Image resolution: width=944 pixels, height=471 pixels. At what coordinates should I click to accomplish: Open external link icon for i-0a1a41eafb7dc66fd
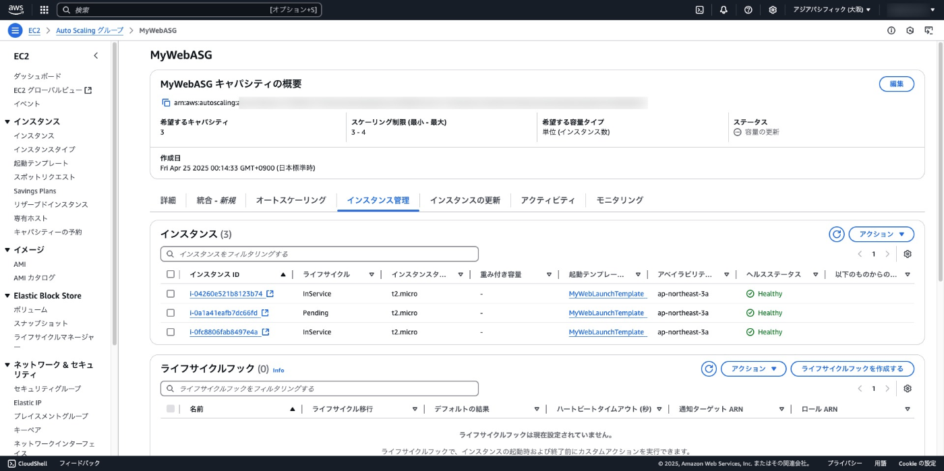(265, 313)
